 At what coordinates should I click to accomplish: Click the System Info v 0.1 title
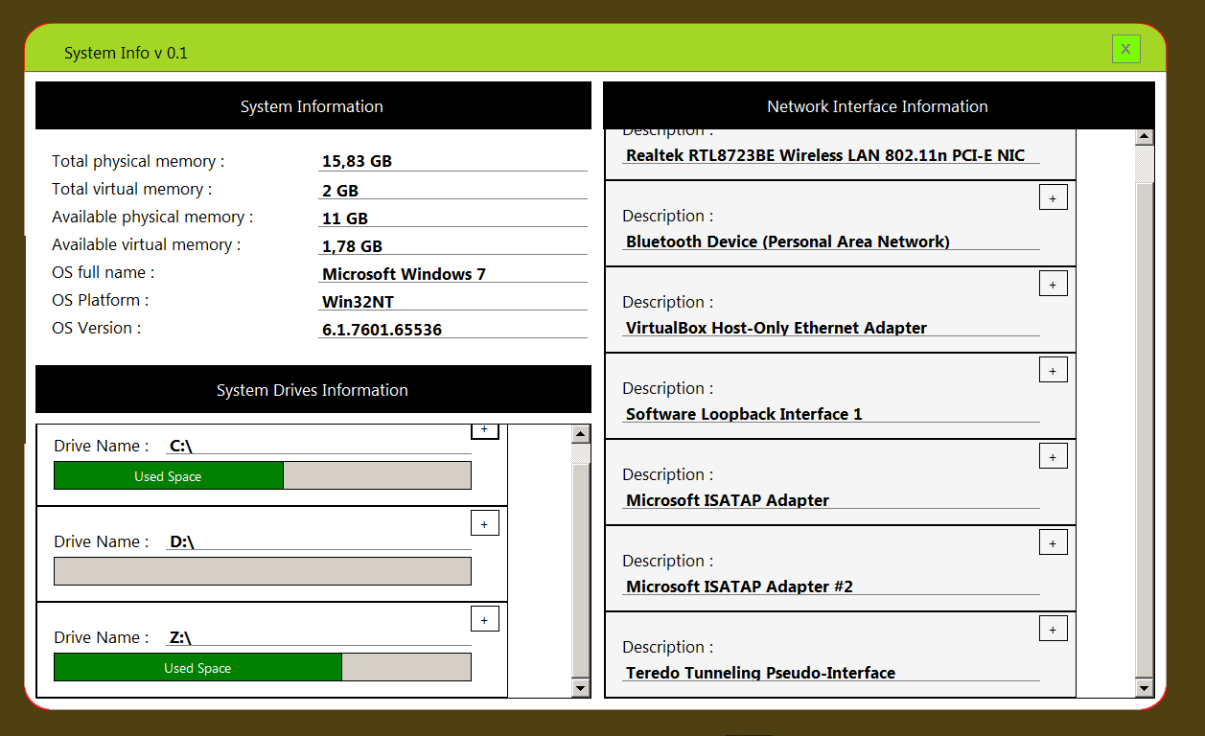126,53
